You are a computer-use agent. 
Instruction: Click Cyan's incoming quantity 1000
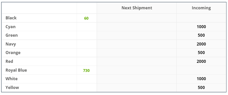pyautogui.click(x=201, y=27)
